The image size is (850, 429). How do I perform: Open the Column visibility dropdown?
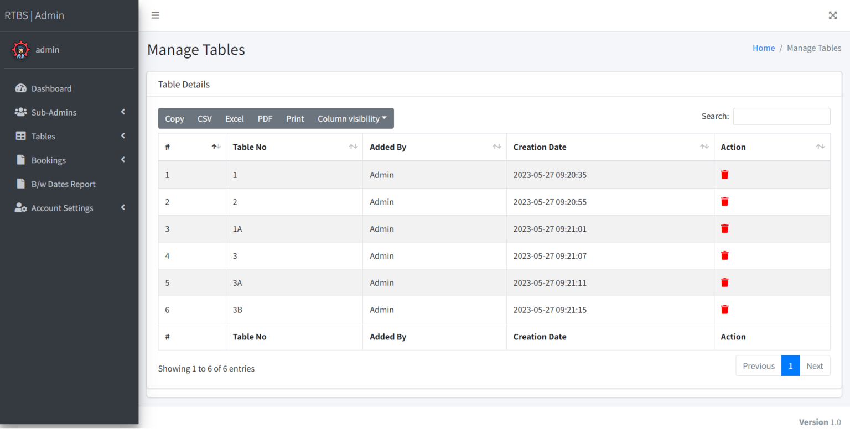(x=351, y=118)
